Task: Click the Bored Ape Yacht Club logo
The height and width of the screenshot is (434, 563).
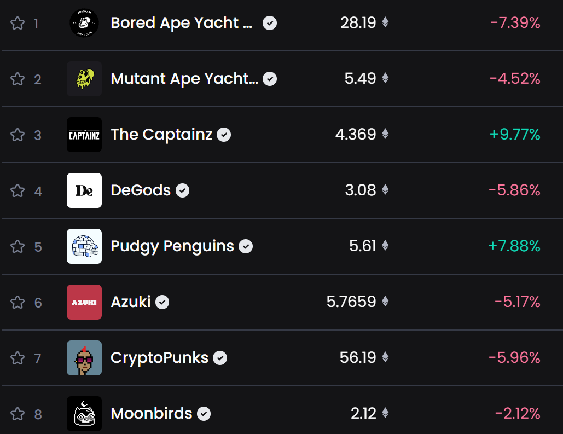Action: tap(84, 24)
